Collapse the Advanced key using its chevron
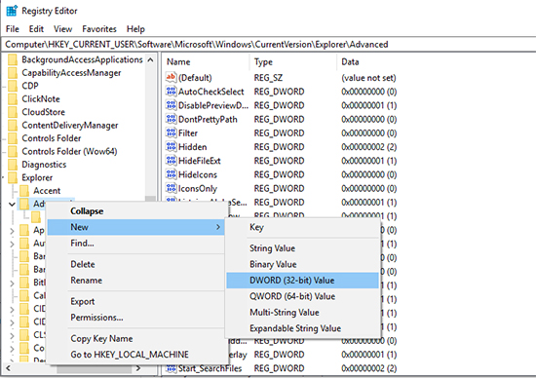 click(x=12, y=204)
